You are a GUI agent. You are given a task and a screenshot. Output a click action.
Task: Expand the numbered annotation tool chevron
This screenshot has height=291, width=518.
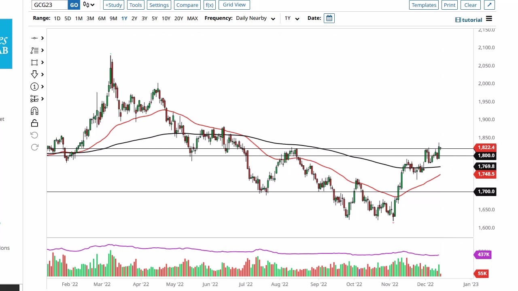(42, 86)
